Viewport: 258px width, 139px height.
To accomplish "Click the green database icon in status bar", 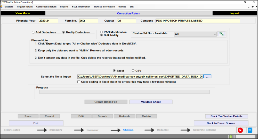I will pyautogui.click(x=230, y=136).
